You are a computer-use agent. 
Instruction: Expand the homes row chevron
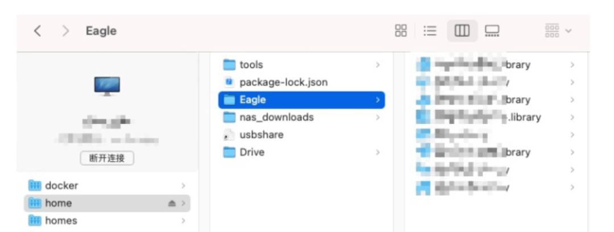tap(183, 221)
